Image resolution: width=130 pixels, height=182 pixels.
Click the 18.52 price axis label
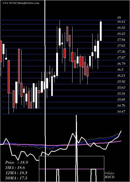(121, 28)
